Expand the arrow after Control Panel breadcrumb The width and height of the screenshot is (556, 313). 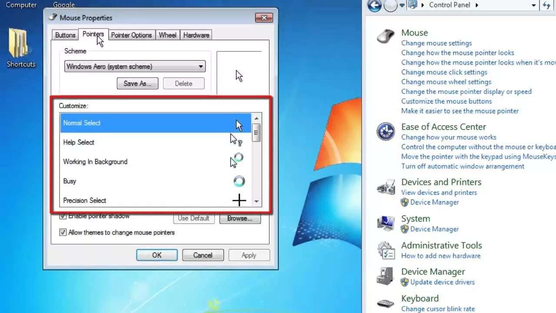point(477,5)
